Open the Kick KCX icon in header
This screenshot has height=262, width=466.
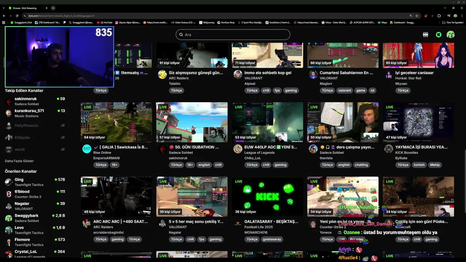tap(426, 35)
